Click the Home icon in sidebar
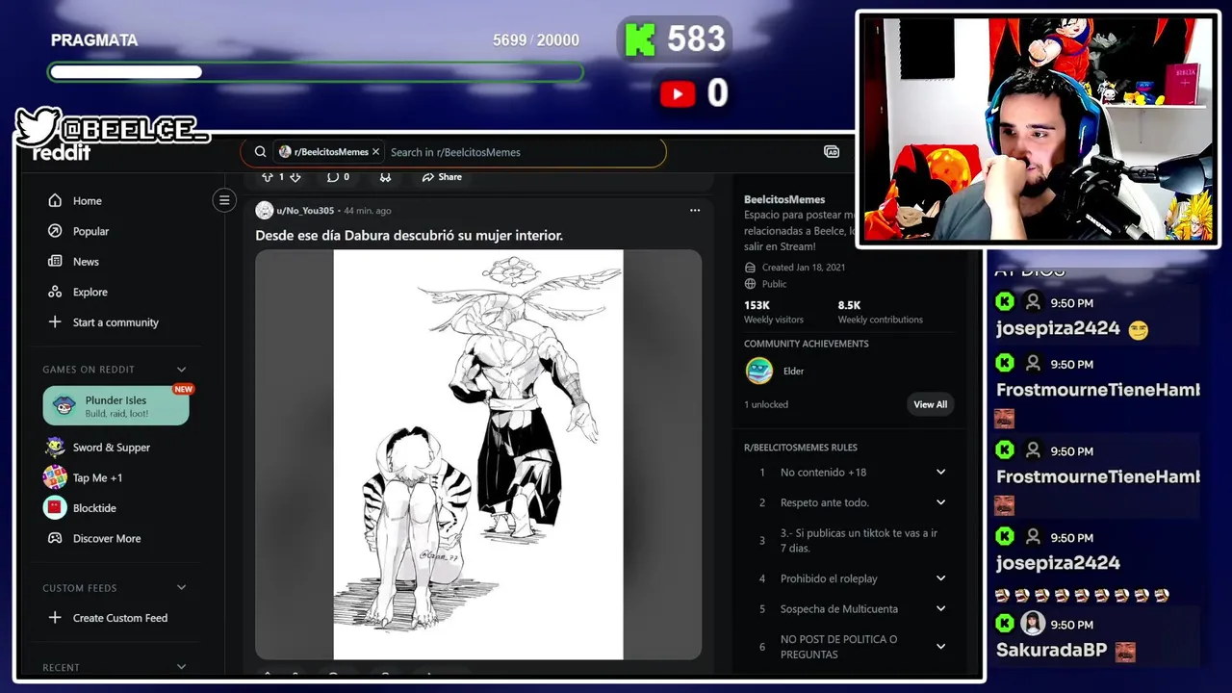Viewport: 1232px width, 693px height. 55,201
